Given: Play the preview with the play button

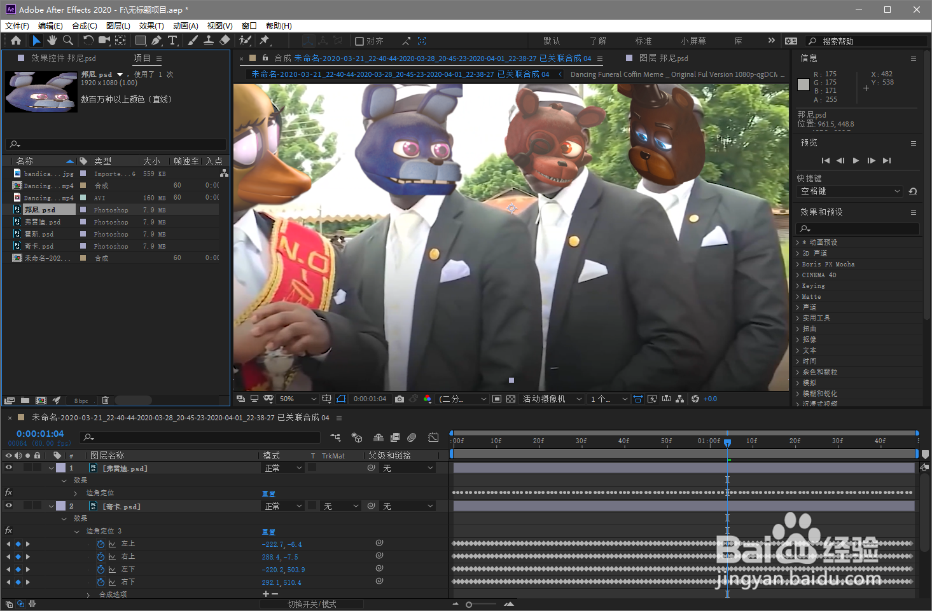Looking at the screenshot, I should pyautogui.click(x=856, y=160).
